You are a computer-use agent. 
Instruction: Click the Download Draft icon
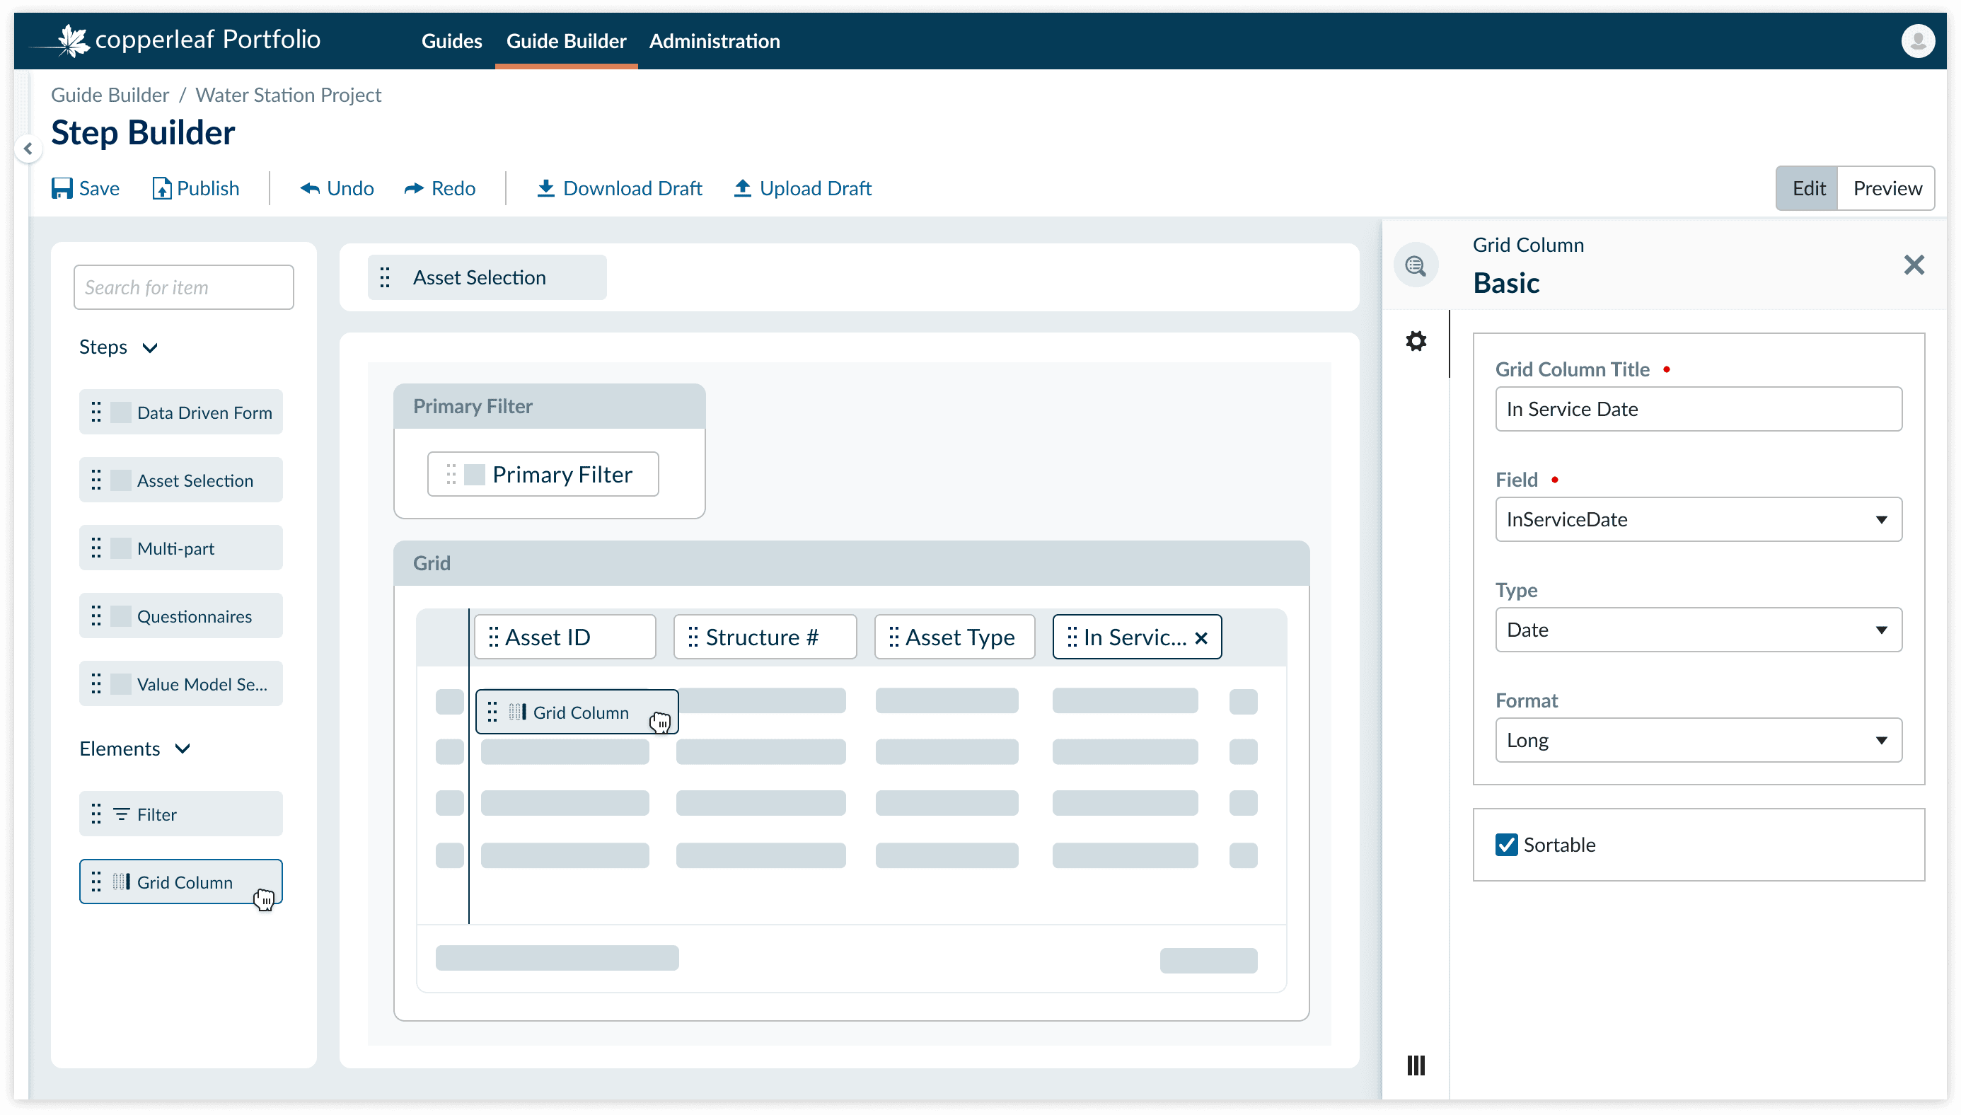pyautogui.click(x=545, y=188)
